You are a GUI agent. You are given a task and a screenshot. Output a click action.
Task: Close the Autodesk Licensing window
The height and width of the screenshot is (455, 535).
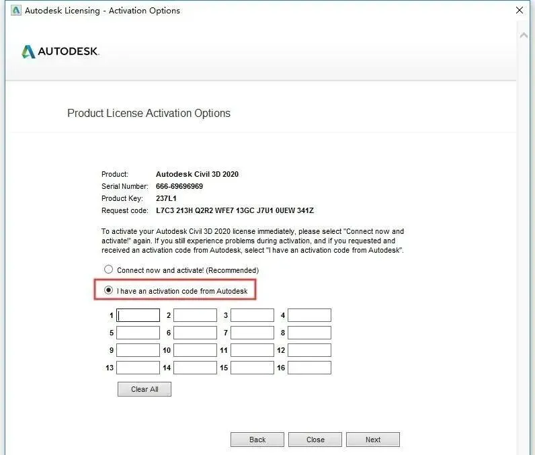click(x=520, y=10)
